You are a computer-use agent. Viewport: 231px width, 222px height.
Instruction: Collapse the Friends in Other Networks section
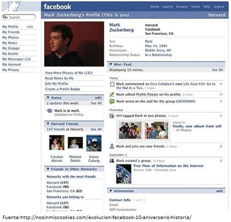[48, 169]
